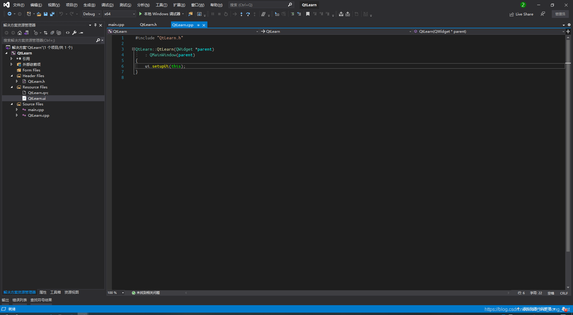Switch to the QtLearn.h editor tab
This screenshot has height=315, width=573.
(148, 25)
